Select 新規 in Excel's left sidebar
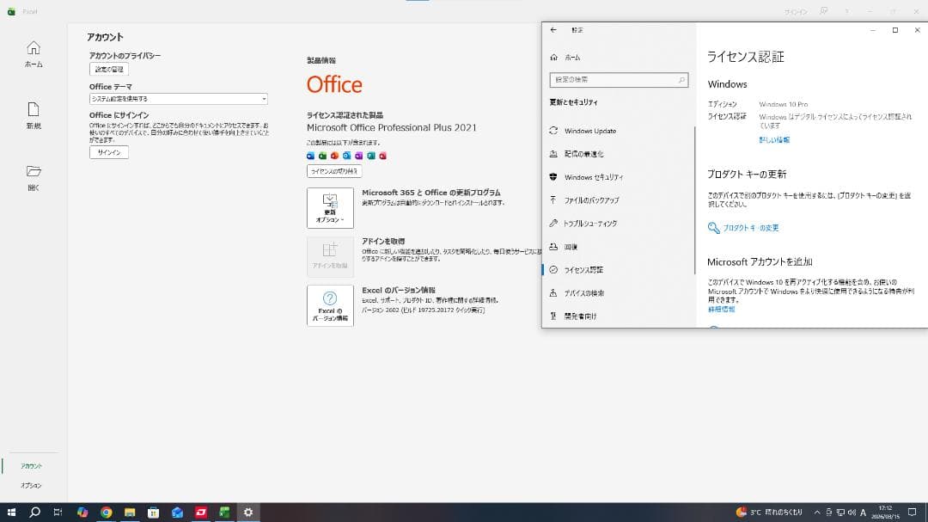928x522 pixels. click(x=34, y=116)
